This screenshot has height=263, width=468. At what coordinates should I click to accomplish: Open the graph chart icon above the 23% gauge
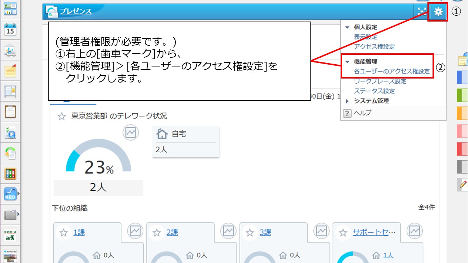pyautogui.click(x=131, y=133)
